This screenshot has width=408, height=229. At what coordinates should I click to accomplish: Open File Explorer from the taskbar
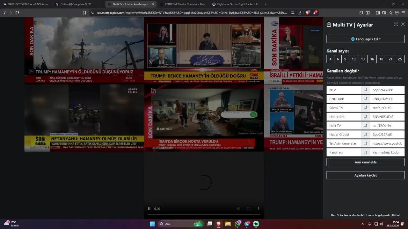228,224
